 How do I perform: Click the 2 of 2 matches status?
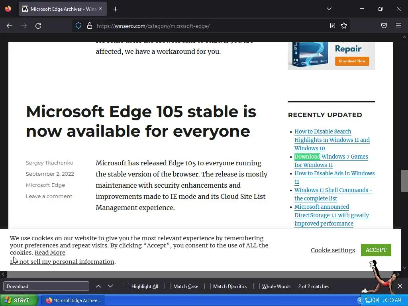(314, 286)
